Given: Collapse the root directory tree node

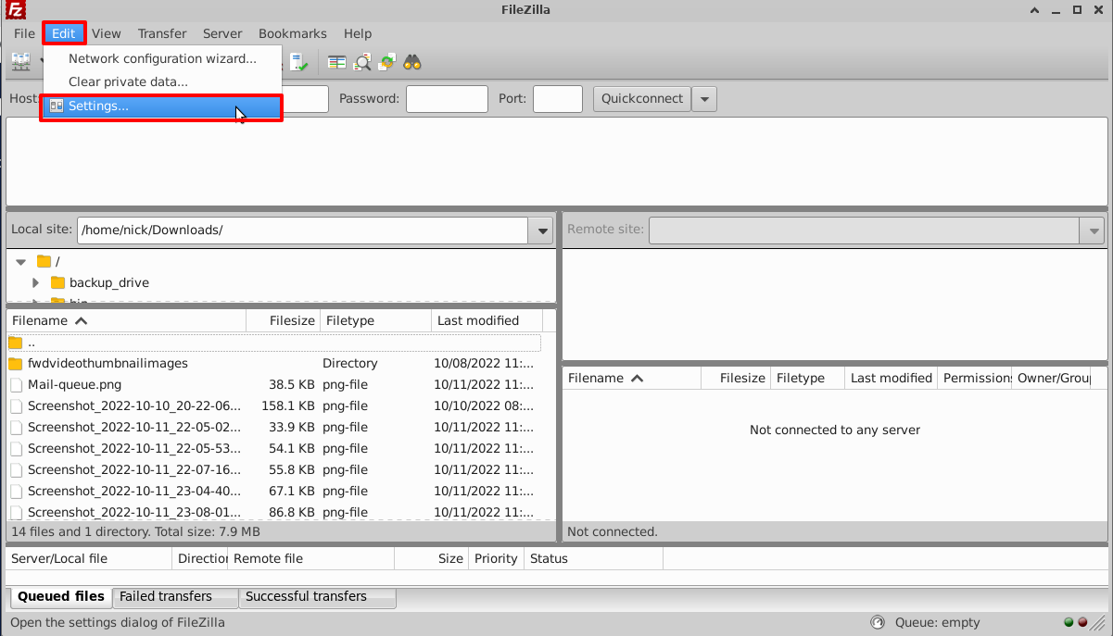Looking at the screenshot, I should point(21,262).
